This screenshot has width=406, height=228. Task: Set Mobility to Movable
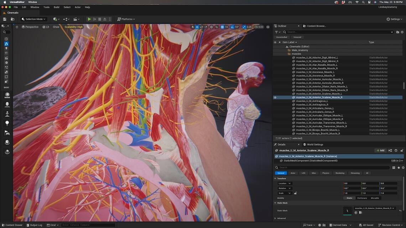tap(375, 198)
